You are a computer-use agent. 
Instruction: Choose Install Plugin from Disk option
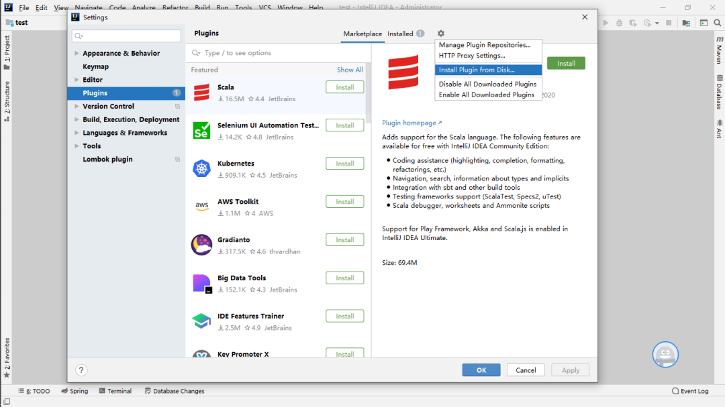click(477, 70)
